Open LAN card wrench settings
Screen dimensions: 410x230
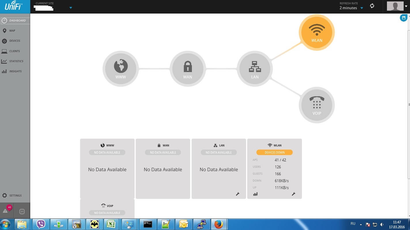coord(238,194)
